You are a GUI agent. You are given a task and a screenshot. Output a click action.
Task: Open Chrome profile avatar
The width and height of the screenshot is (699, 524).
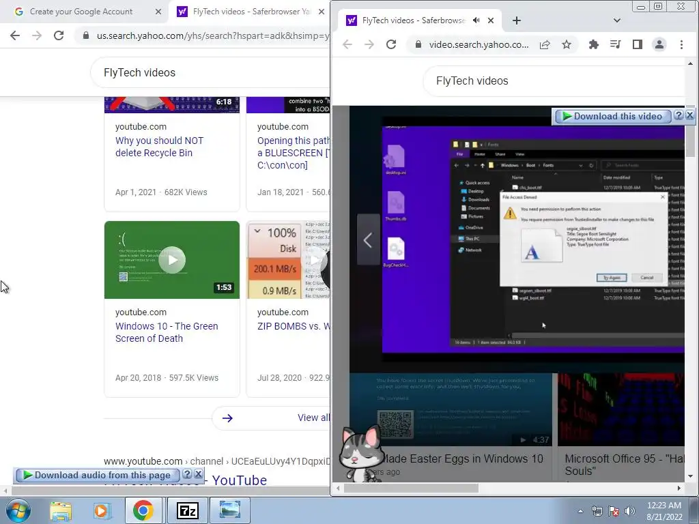coord(659,44)
